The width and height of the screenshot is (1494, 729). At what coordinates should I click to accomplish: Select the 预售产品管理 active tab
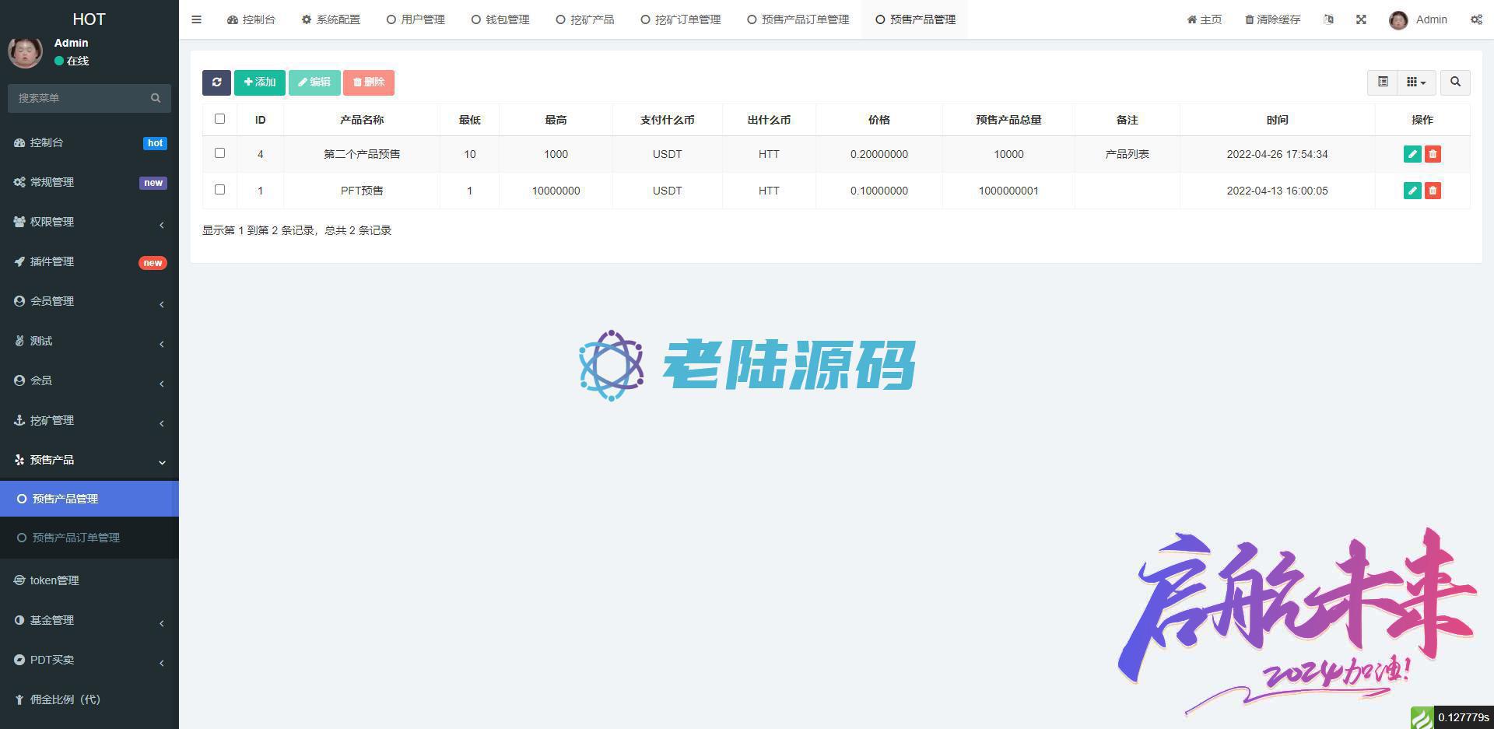tap(915, 19)
